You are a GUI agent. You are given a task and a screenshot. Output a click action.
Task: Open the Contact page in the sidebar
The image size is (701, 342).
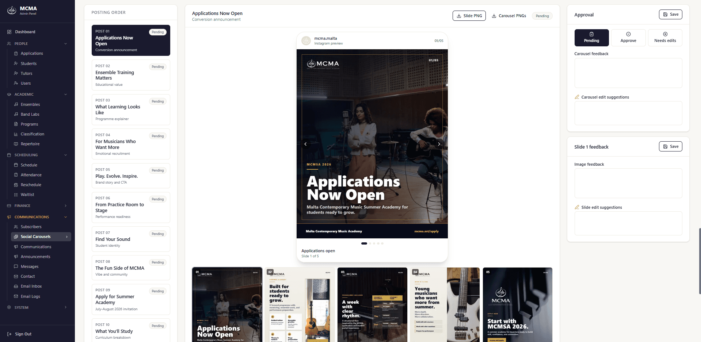[41, 276]
